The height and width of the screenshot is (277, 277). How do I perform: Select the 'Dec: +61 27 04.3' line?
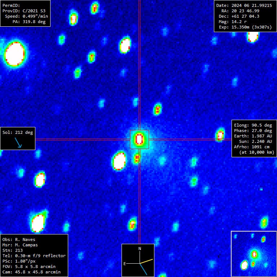click(x=239, y=16)
